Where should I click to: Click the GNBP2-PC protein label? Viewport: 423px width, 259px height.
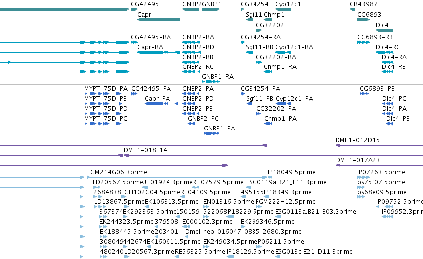coord(203,119)
